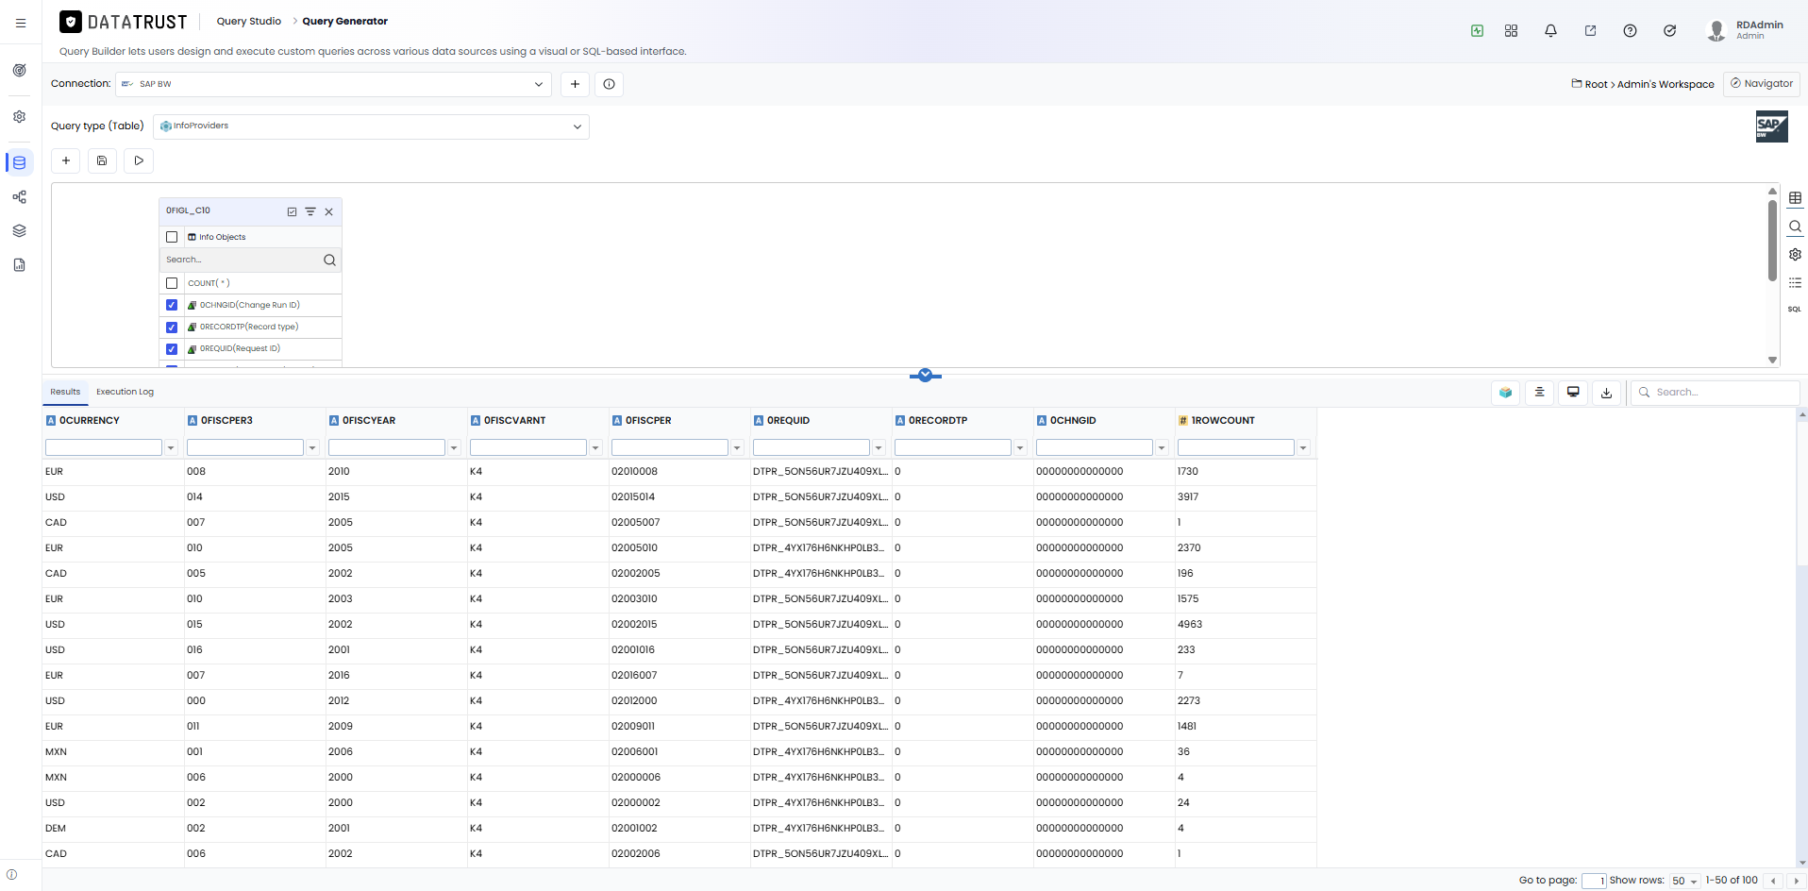Collapse the query designer pane toggle

[925, 375]
